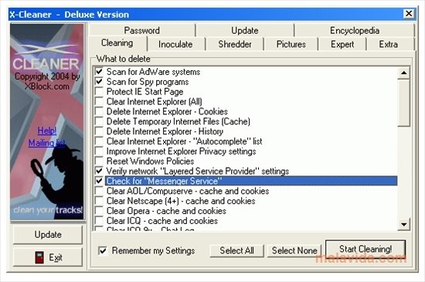Open the Mailing list link
Screen dimensions: 425x282
(x=47, y=143)
